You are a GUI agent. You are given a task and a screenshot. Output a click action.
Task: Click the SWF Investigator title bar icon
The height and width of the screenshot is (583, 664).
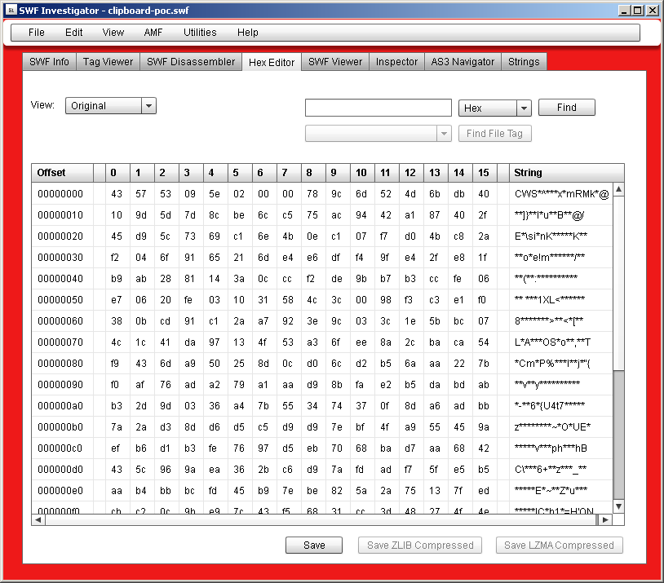(x=9, y=10)
